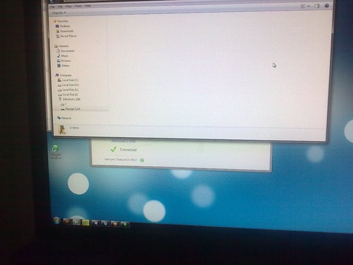Click the first orange taskbar icon
This screenshot has width=353, height=265.
tap(67, 221)
